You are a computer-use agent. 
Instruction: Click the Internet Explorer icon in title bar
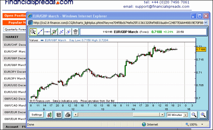pos(30,16)
